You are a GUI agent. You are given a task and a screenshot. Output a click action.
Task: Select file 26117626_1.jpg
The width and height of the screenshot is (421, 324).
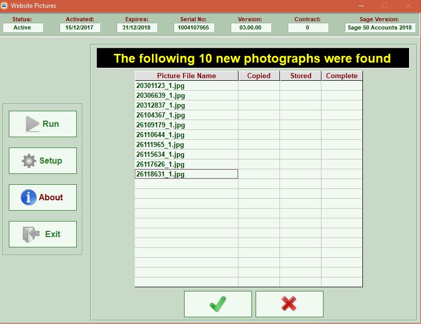(x=186, y=164)
